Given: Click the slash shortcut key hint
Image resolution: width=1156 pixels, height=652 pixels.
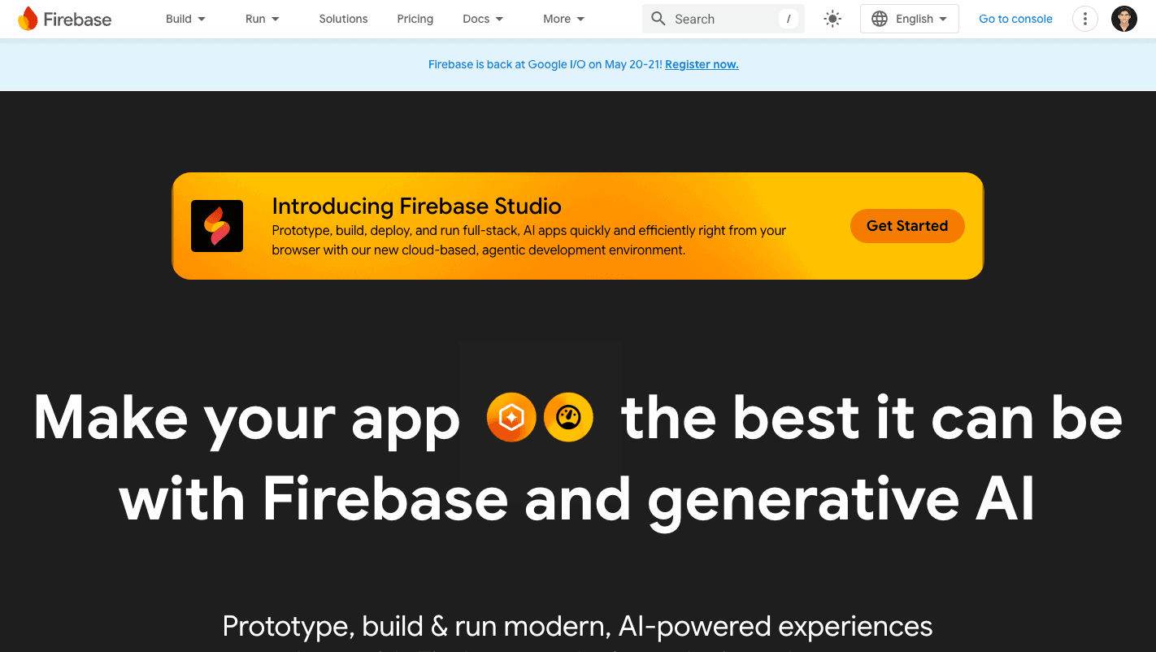Looking at the screenshot, I should click(789, 19).
